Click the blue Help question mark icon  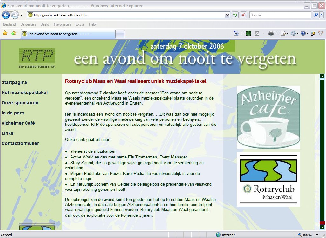click(303, 33)
